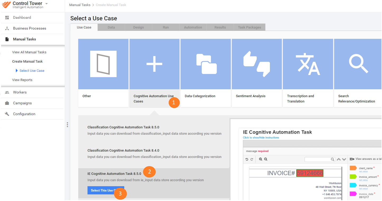Select the Transcription and Translation icon
382x201 pixels.
pyautogui.click(x=308, y=64)
